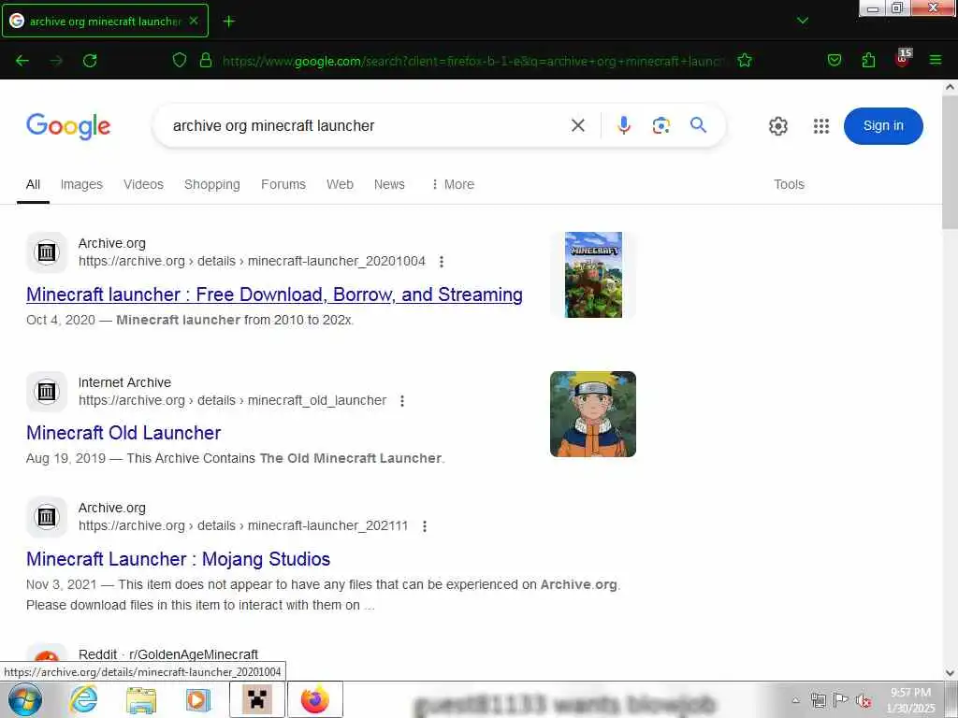Launch Internet Explorer from the taskbar
The image size is (958, 718).
pos(83,699)
